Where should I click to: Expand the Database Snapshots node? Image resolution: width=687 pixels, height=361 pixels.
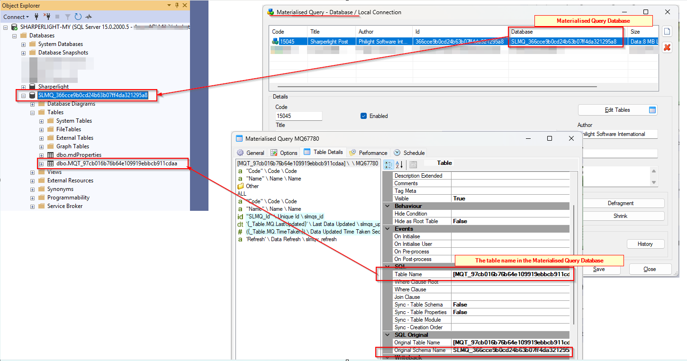tap(23, 53)
